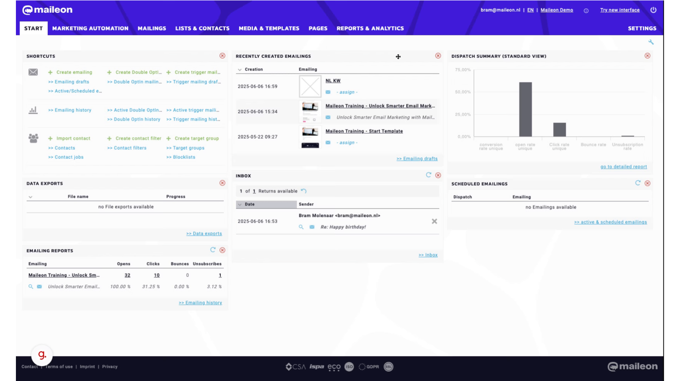Open the go to detailed report link

pos(623,167)
